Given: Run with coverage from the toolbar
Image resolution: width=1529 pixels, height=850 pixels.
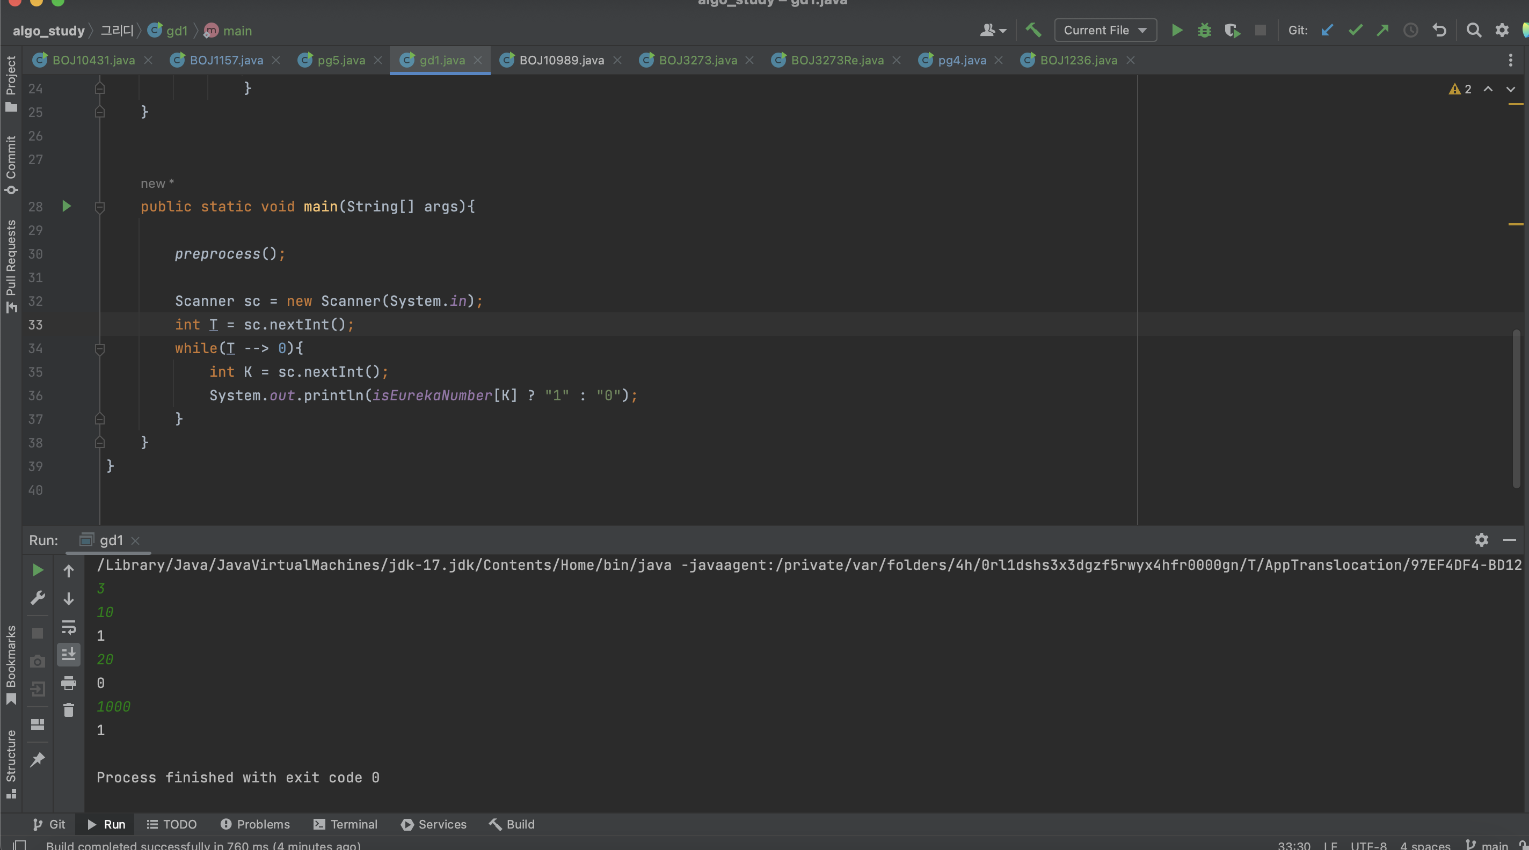Looking at the screenshot, I should (1232, 30).
